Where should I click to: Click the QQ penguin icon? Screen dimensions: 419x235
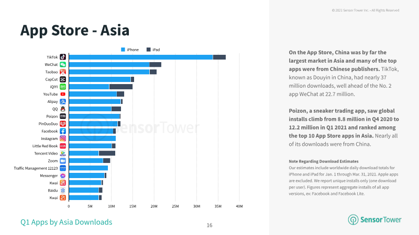[x=63, y=109]
